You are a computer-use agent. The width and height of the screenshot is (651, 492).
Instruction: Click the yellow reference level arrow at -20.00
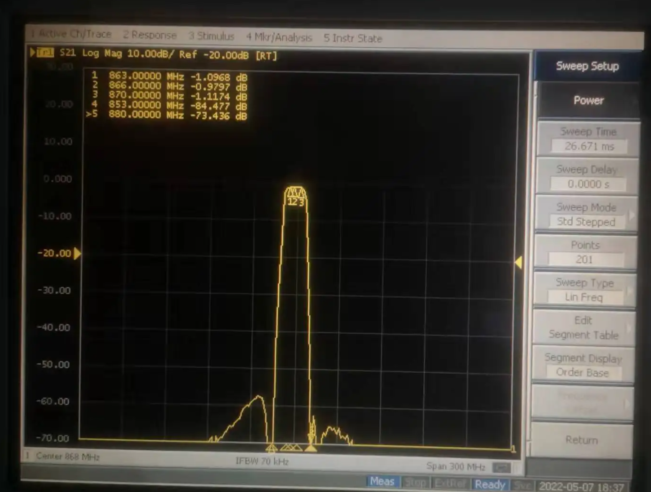coord(77,253)
